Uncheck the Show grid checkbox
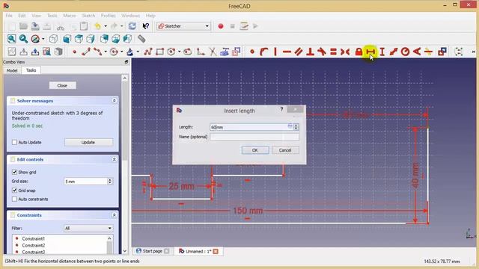 pos(14,172)
